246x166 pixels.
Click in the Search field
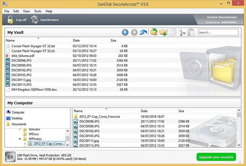pos(218,33)
